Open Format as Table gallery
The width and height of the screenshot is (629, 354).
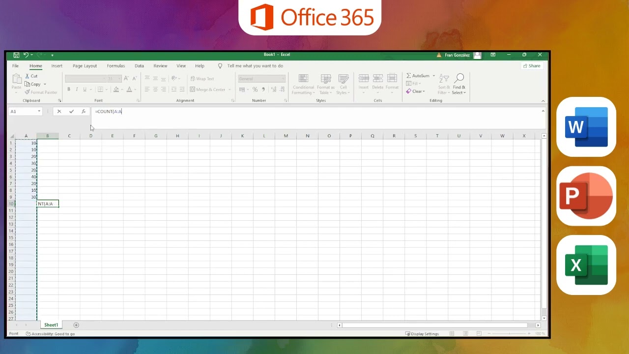(326, 85)
